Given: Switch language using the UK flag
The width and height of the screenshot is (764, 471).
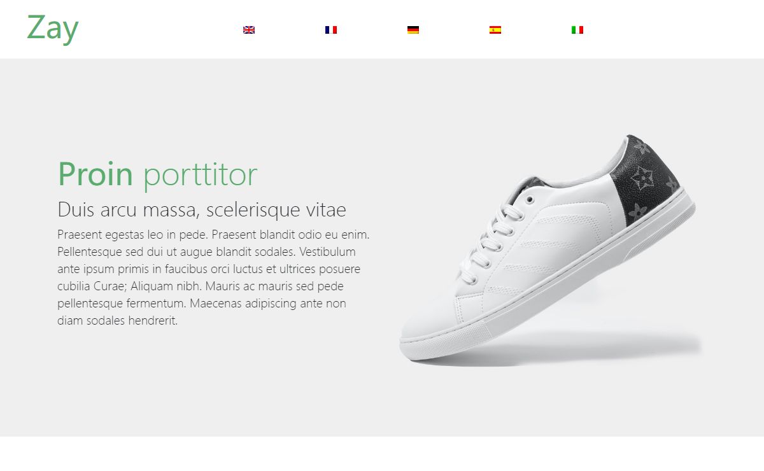Looking at the screenshot, I should tap(249, 30).
